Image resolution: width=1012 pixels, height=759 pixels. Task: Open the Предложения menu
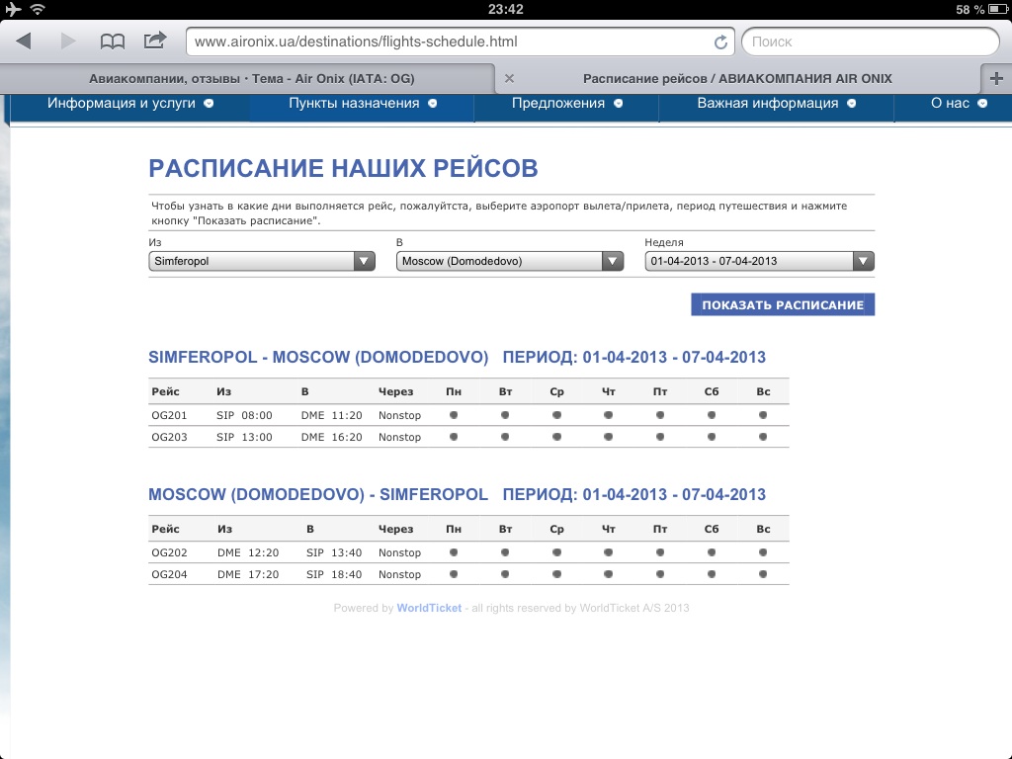point(566,103)
